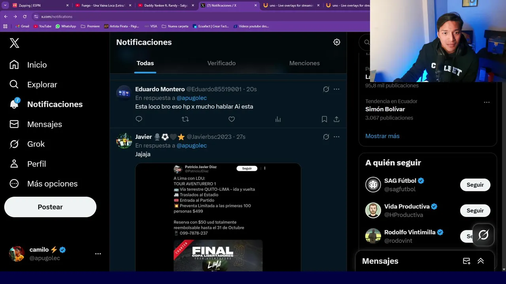The height and width of the screenshot is (284, 506).
Task: Open Eduardo Montero's profile avatar
Action: coord(124,93)
